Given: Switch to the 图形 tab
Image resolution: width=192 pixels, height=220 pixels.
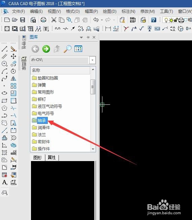Looking at the screenshot, I should pyautogui.click(x=38, y=158).
